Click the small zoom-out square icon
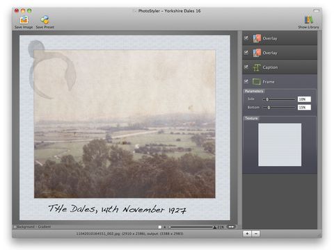This screenshot has height=250, width=334. (160, 227)
